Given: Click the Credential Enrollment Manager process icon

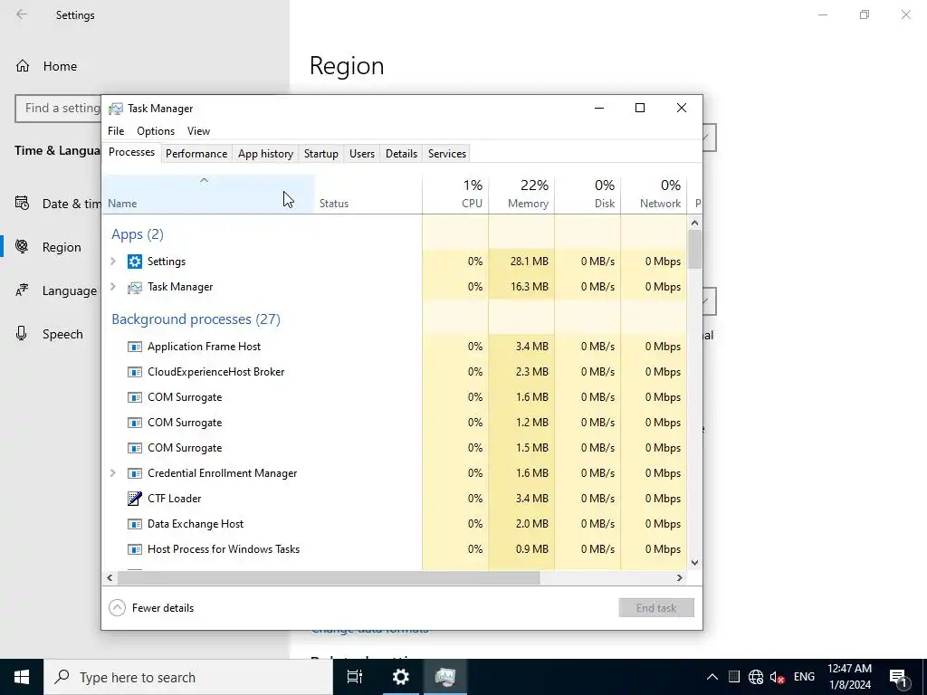Looking at the screenshot, I should (x=135, y=473).
